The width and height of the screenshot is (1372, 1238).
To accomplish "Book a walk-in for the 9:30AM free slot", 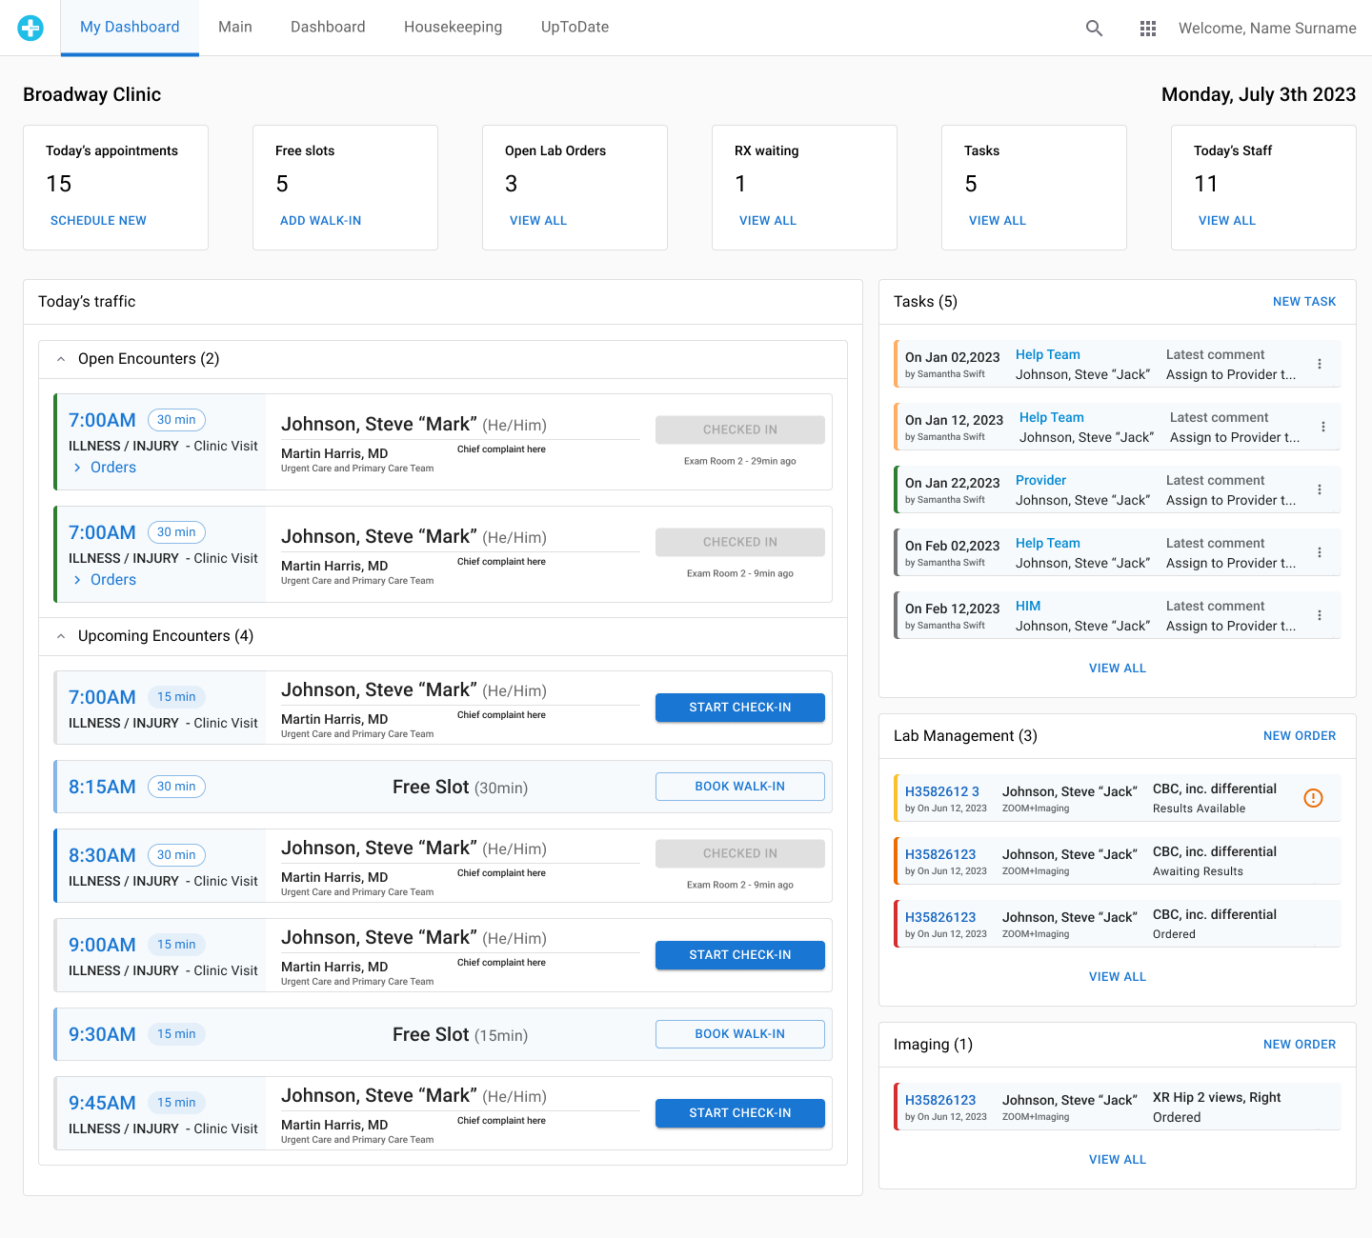I will coord(740,1034).
